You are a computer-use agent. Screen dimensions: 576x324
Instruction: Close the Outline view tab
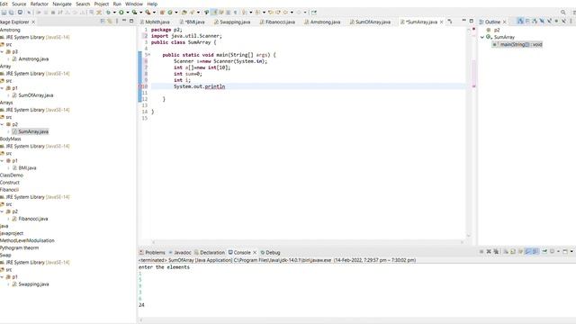point(504,22)
